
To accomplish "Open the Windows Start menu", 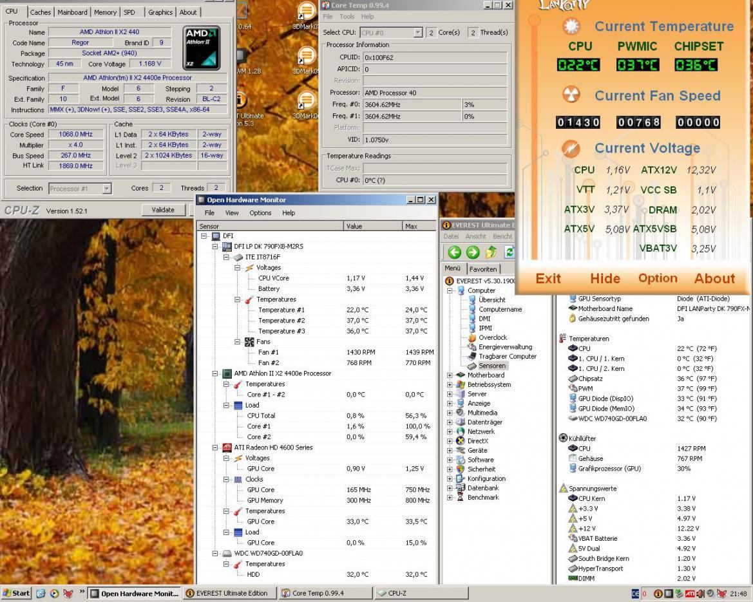I will (16, 594).
